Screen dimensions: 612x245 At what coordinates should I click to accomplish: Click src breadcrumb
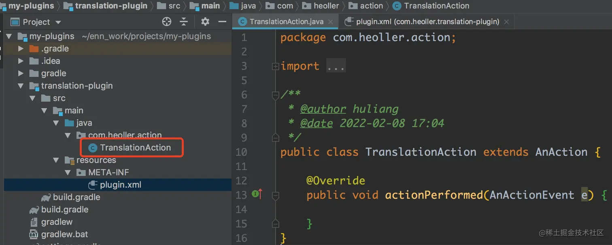(174, 6)
